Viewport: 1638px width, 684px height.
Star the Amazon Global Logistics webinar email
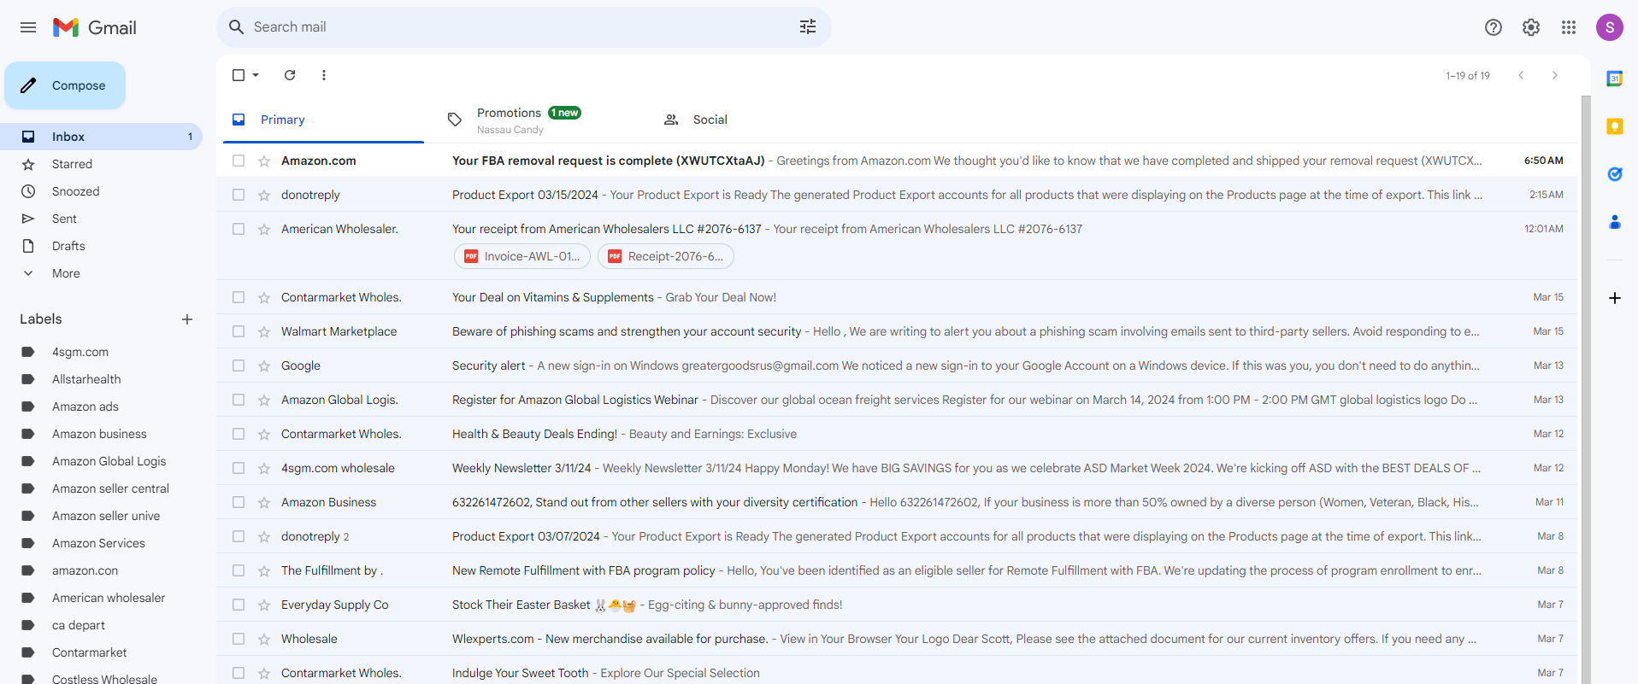(264, 400)
